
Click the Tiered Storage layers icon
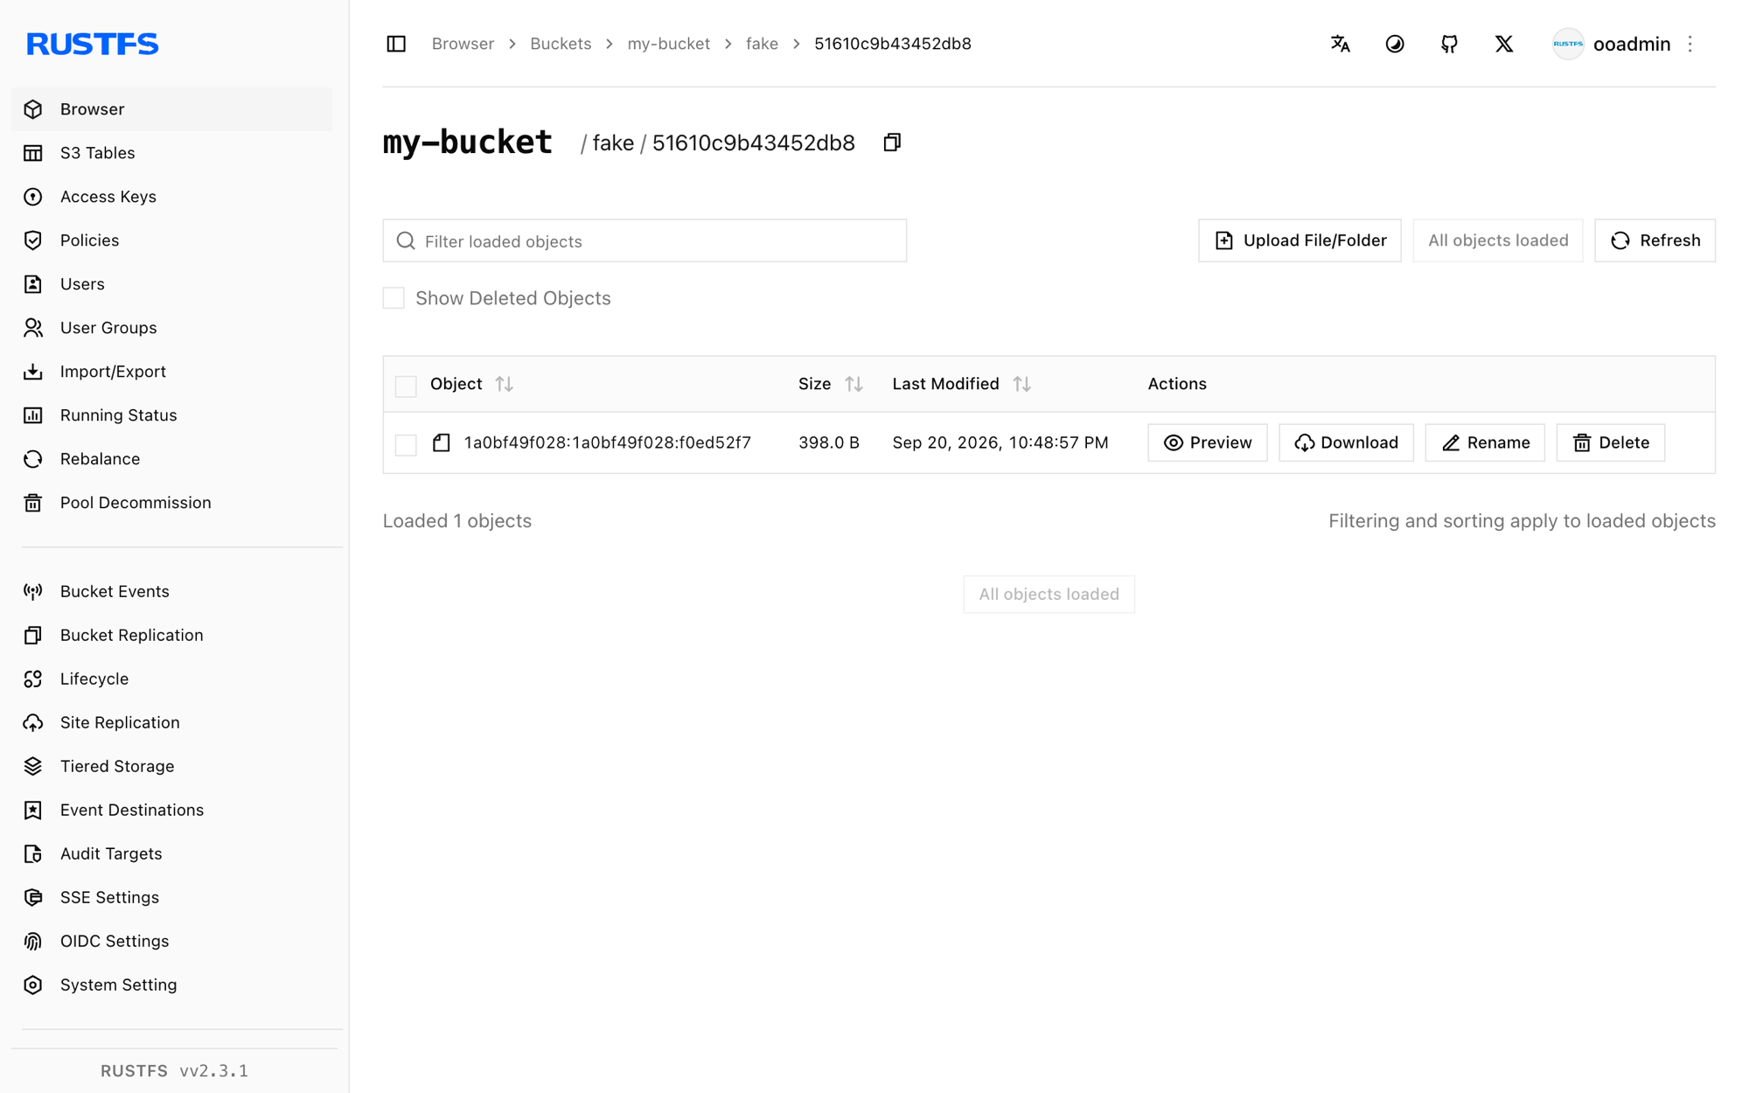tap(33, 767)
